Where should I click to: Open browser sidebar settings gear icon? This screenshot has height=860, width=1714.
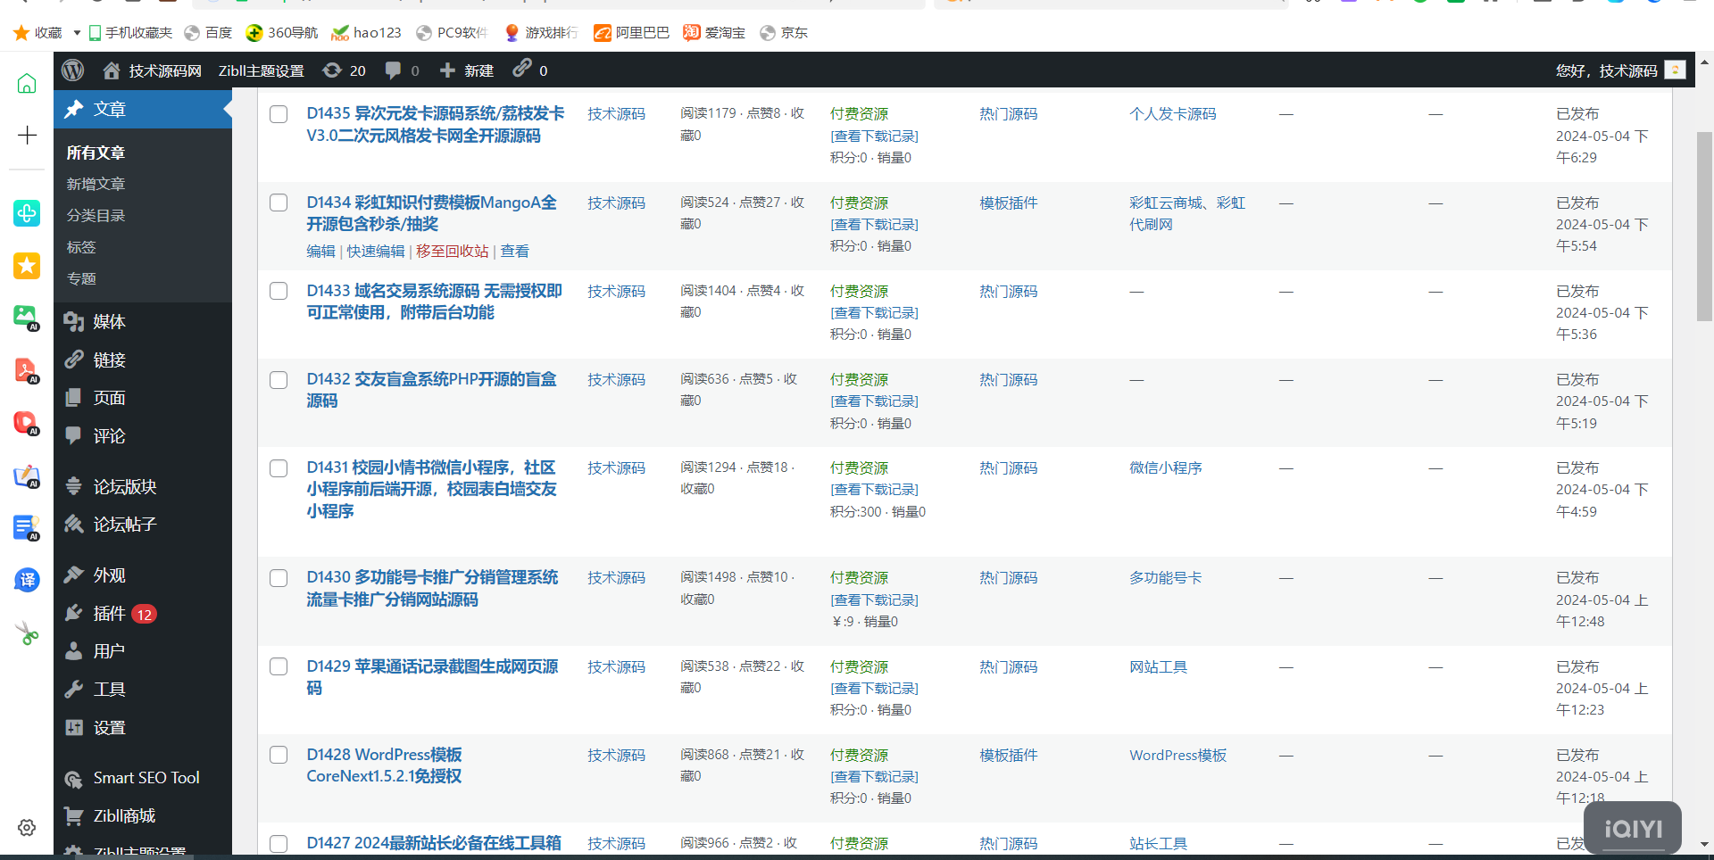point(27,827)
